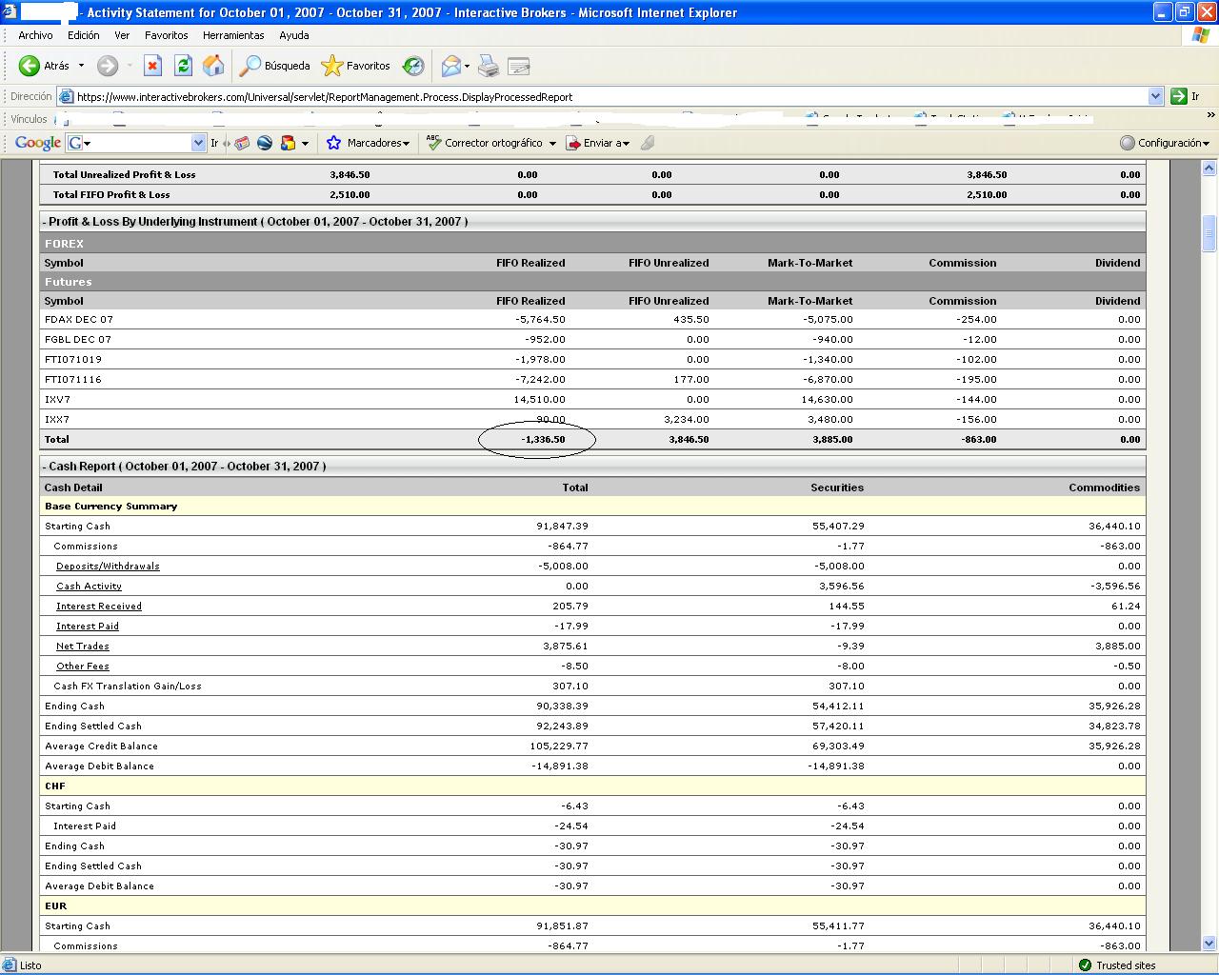The width and height of the screenshot is (1219, 975).
Task: Click the Print icon in toolbar
Action: tap(488, 66)
